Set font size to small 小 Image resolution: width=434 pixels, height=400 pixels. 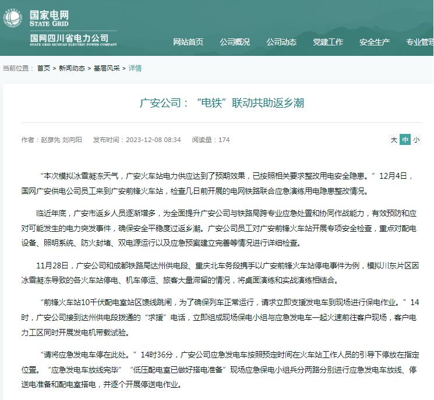point(416,140)
